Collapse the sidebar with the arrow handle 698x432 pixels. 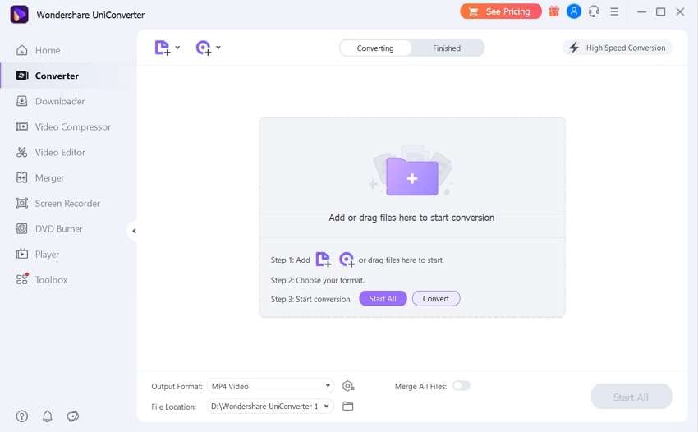tap(134, 231)
